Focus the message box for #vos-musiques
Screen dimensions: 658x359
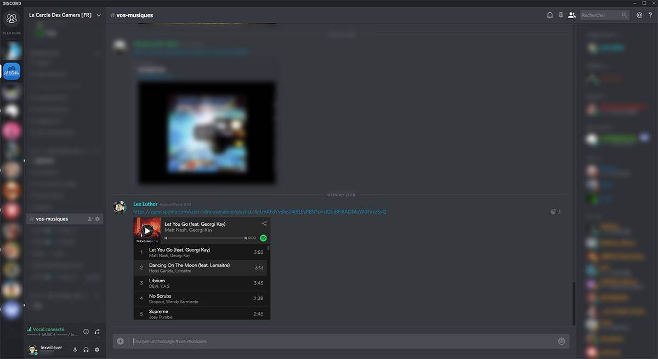[341, 341]
